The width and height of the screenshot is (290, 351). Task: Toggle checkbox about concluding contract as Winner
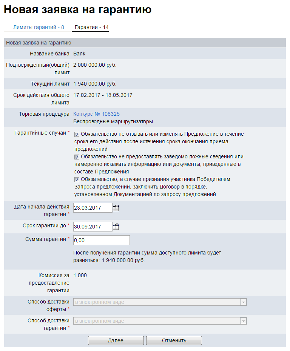[77, 179]
